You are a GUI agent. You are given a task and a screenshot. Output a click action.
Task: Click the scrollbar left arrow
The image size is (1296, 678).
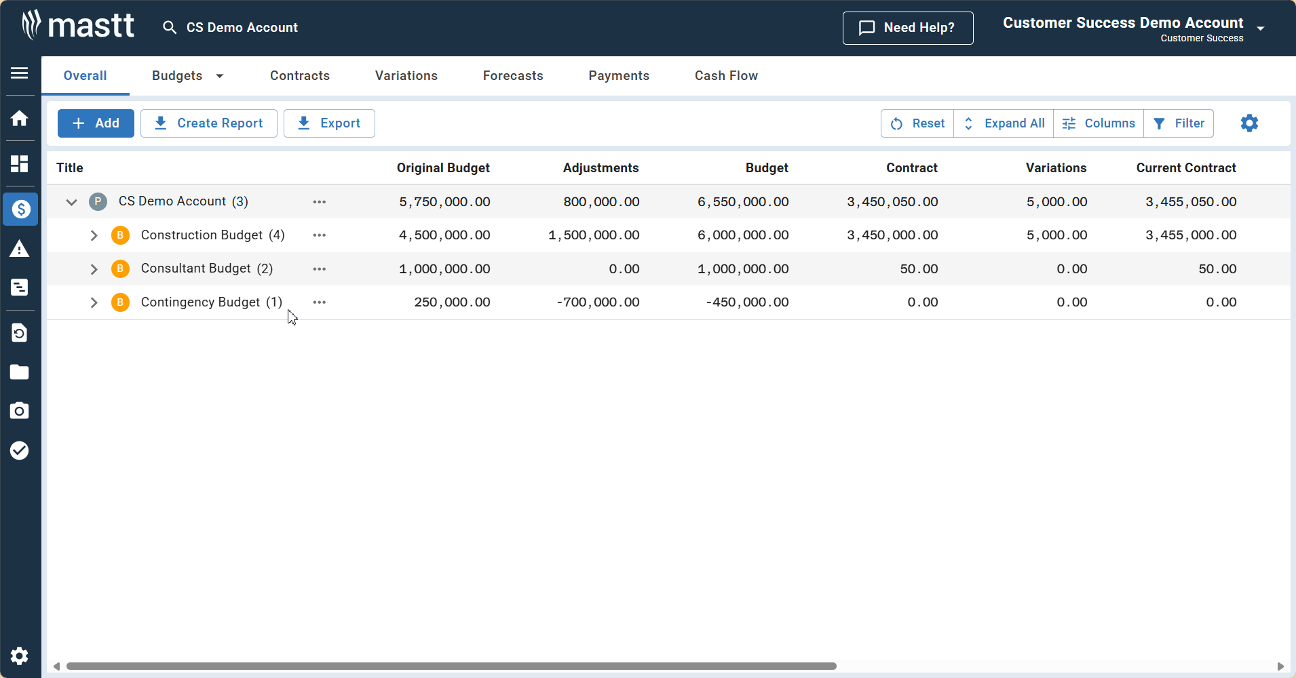[57, 666]
